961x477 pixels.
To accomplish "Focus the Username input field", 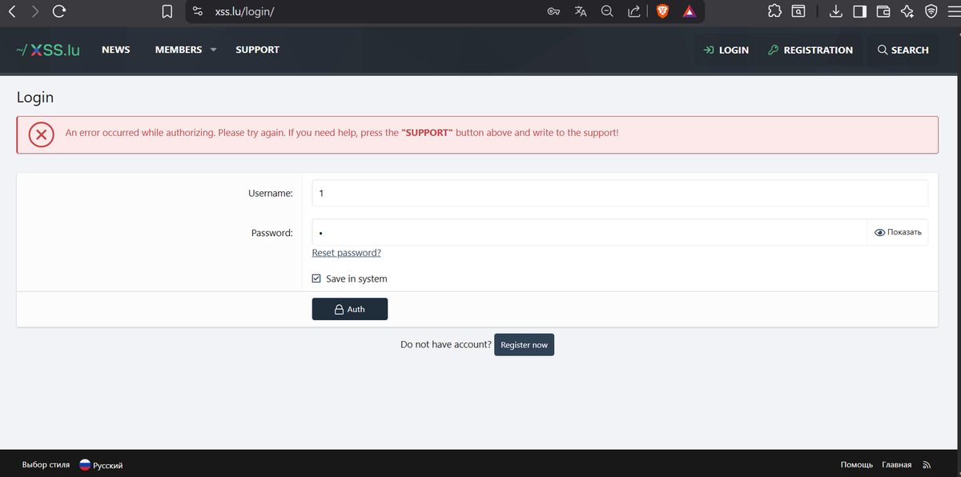I will tap(620, 193).
